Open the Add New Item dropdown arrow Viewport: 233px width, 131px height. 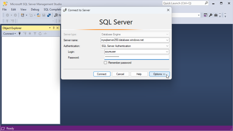[35, 15]
